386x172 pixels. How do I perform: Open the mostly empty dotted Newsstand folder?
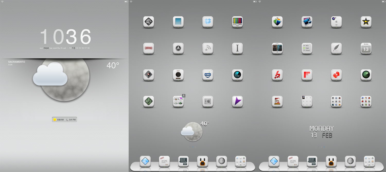[x=307, y=102]
